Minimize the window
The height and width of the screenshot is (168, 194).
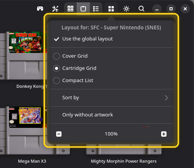(x=157, y=9)
